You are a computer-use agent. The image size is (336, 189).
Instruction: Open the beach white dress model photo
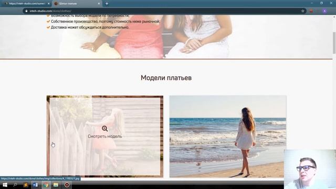tap(228, 136)
